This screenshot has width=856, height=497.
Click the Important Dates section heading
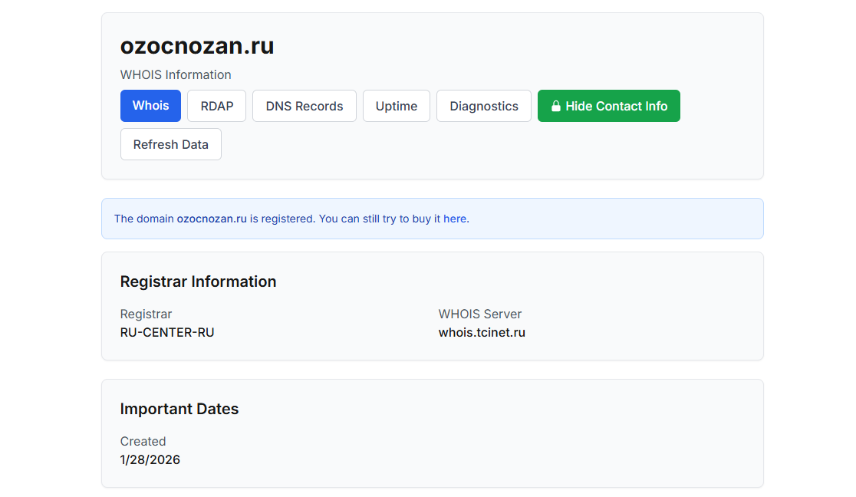[179, 409]
